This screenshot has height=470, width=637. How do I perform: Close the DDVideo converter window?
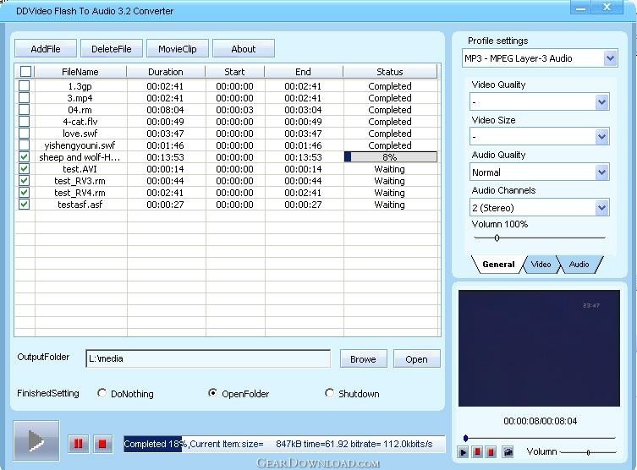click(607, 8)
